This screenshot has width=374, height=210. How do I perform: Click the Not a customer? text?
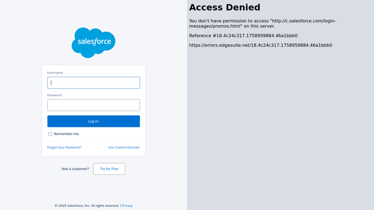pyautogui.click(x=75, y=169)
